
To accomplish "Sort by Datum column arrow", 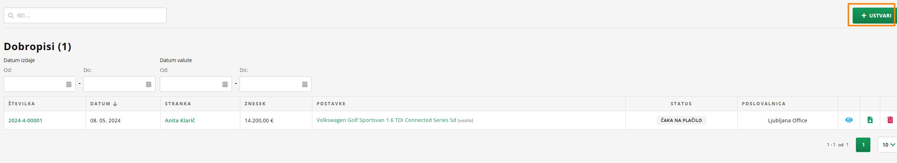I will (115, 104).
